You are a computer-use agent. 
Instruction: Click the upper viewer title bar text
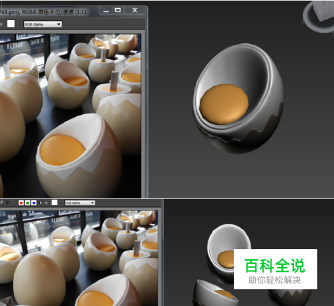(x=43, y=12)
